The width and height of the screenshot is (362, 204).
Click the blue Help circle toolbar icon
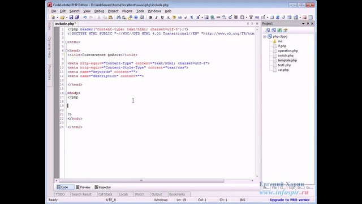(136, 18)
